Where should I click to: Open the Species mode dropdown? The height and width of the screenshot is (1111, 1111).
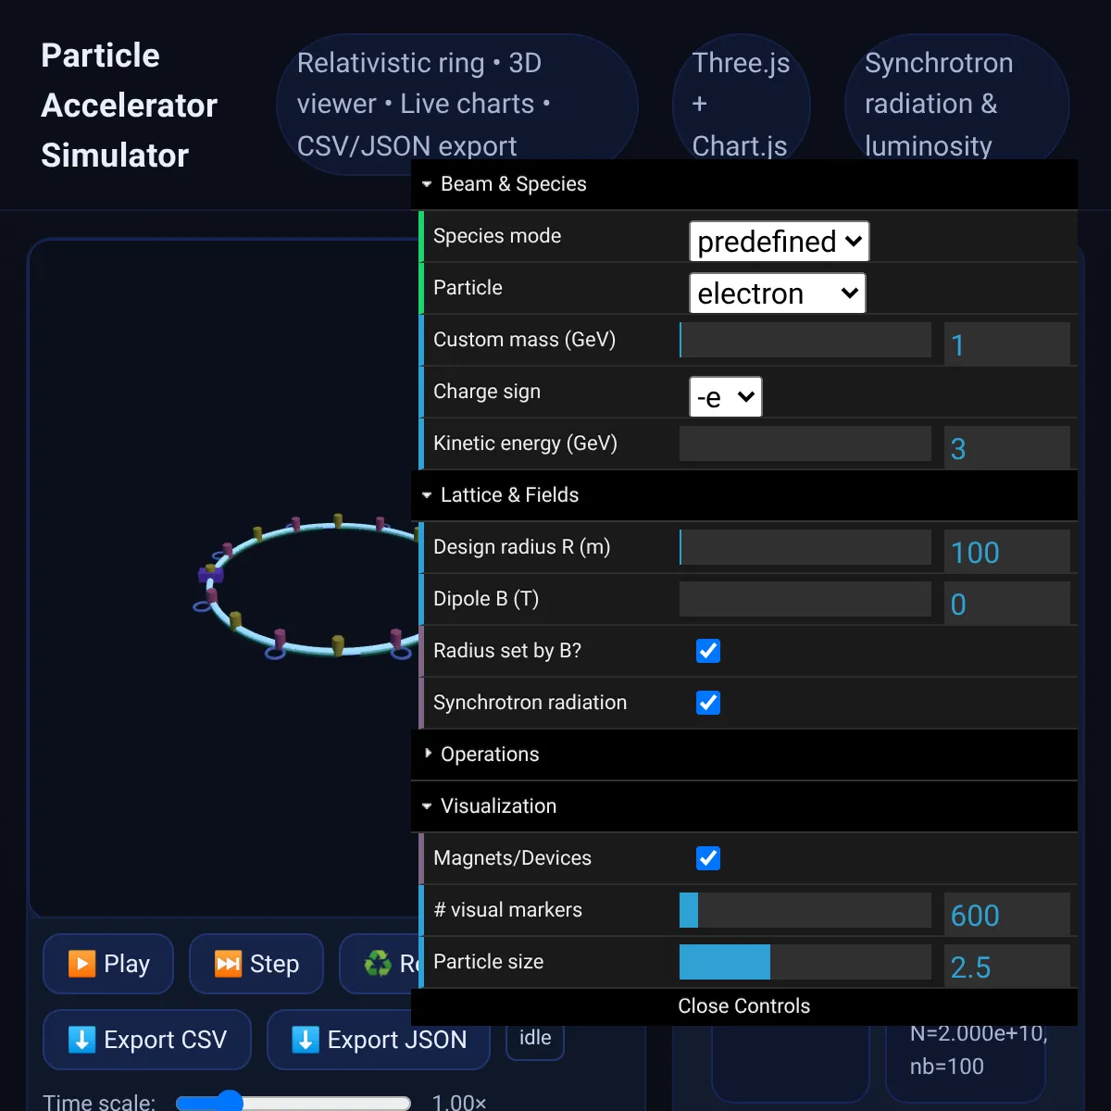[x=779, y=242]
